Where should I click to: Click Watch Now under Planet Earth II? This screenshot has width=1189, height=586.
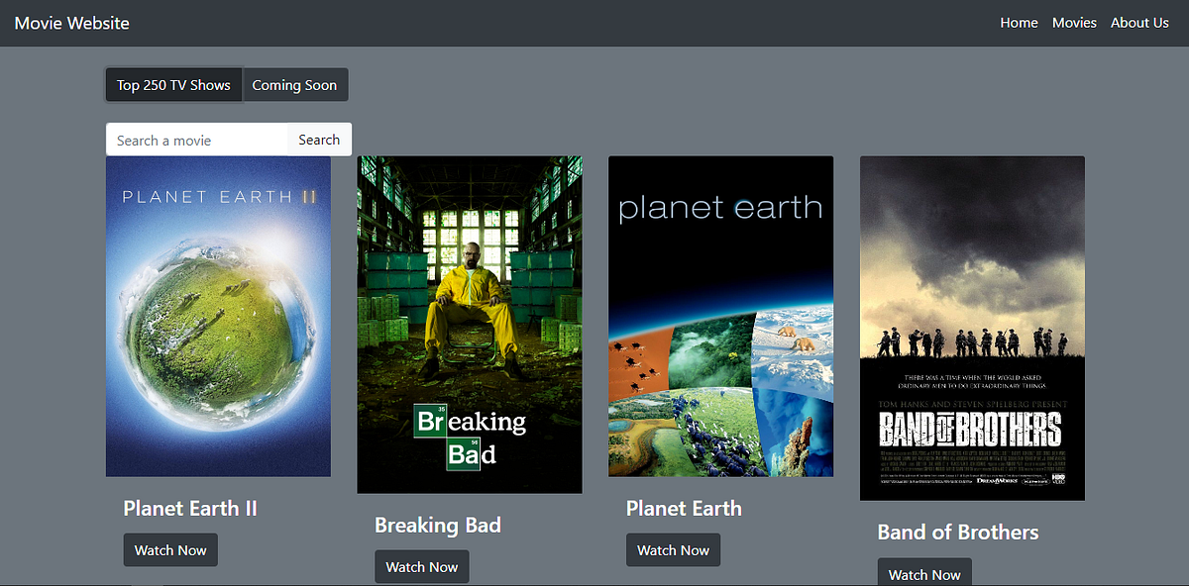tap(170, 549)
